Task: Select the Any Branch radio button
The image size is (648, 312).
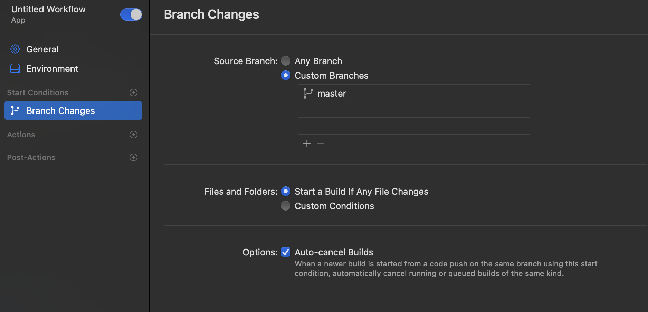Action: tap(286, 60)
